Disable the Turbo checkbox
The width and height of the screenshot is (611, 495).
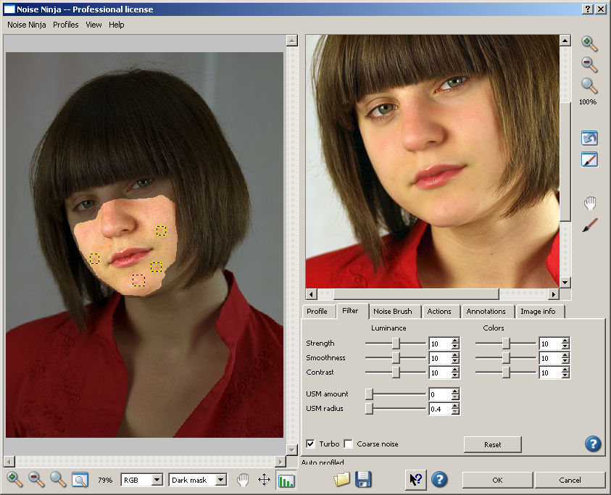click(311, 444)
